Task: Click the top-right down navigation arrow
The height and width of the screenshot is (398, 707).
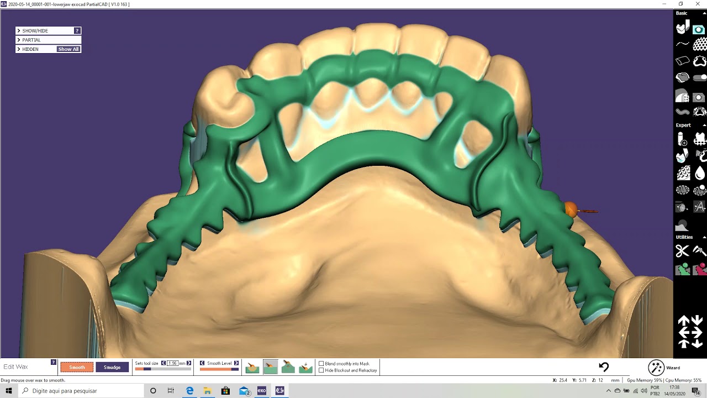Action: click(697, 321)
